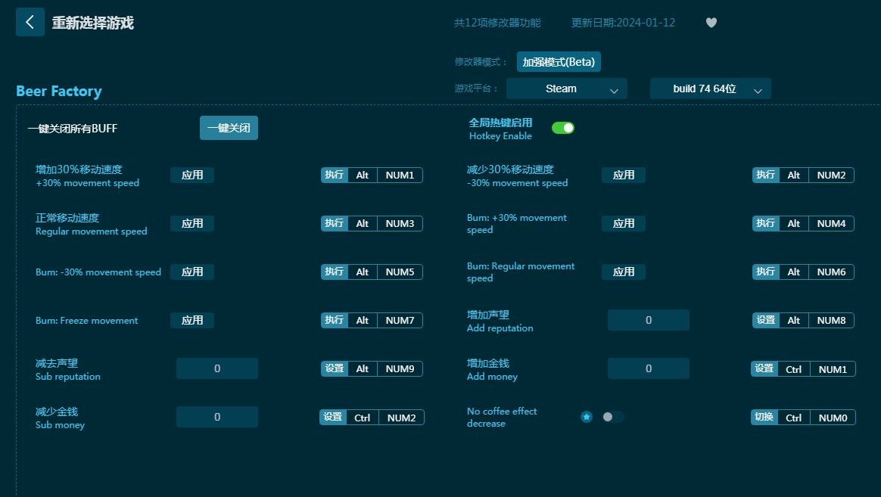
Task: Click NUM1 hotkey for +30% movement speed
Action: coord(400,175)
